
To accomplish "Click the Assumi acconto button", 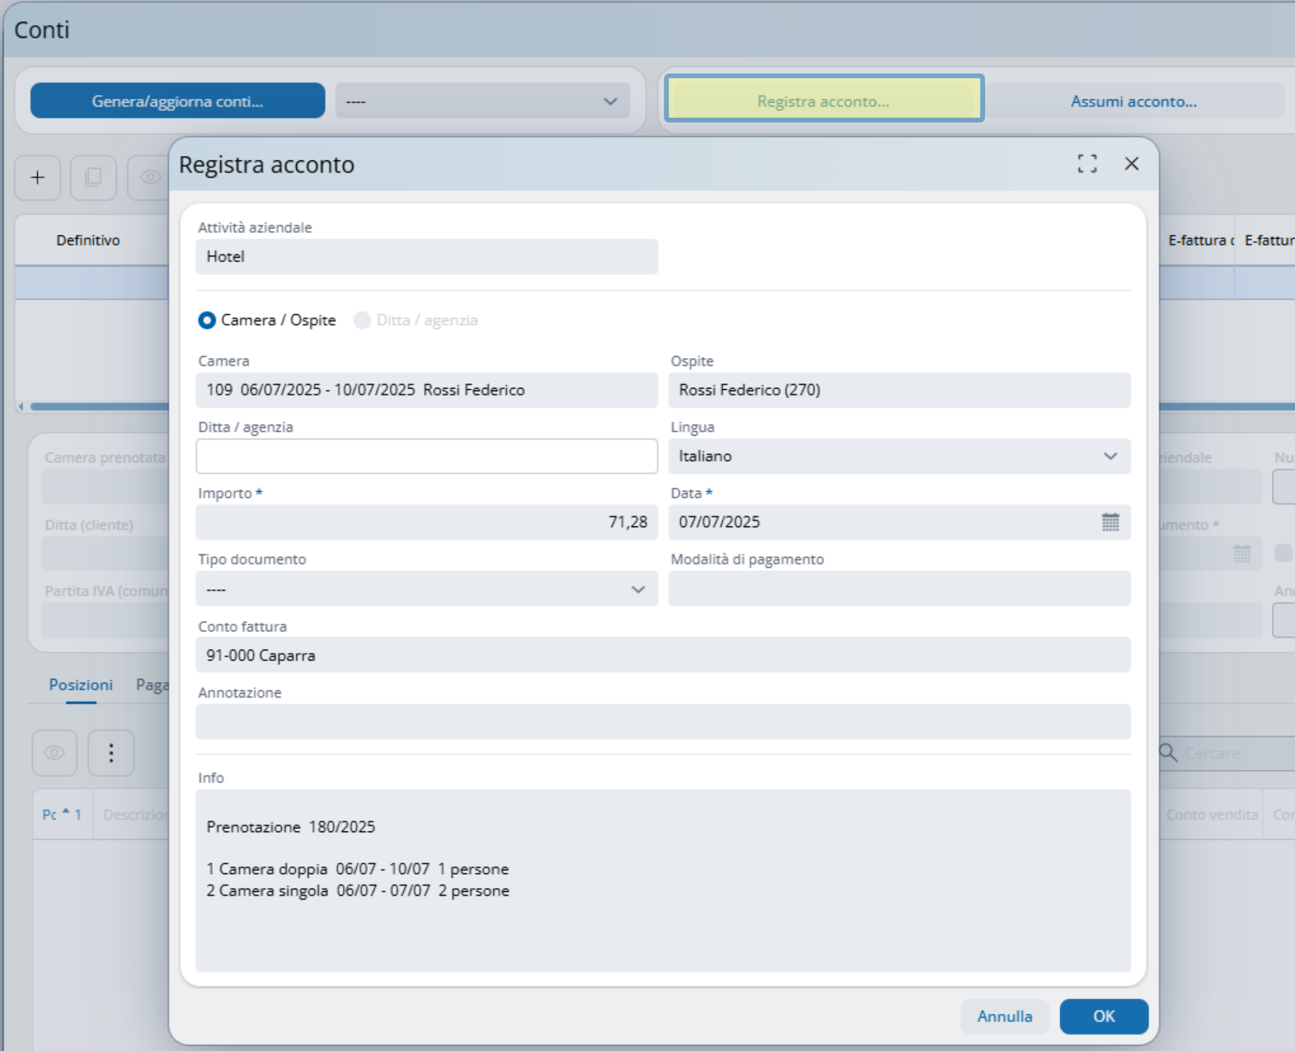I will point(1133,101).
